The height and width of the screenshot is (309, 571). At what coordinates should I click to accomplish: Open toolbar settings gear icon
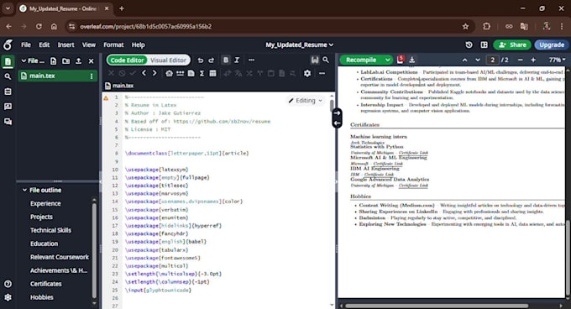coord(307,74)
